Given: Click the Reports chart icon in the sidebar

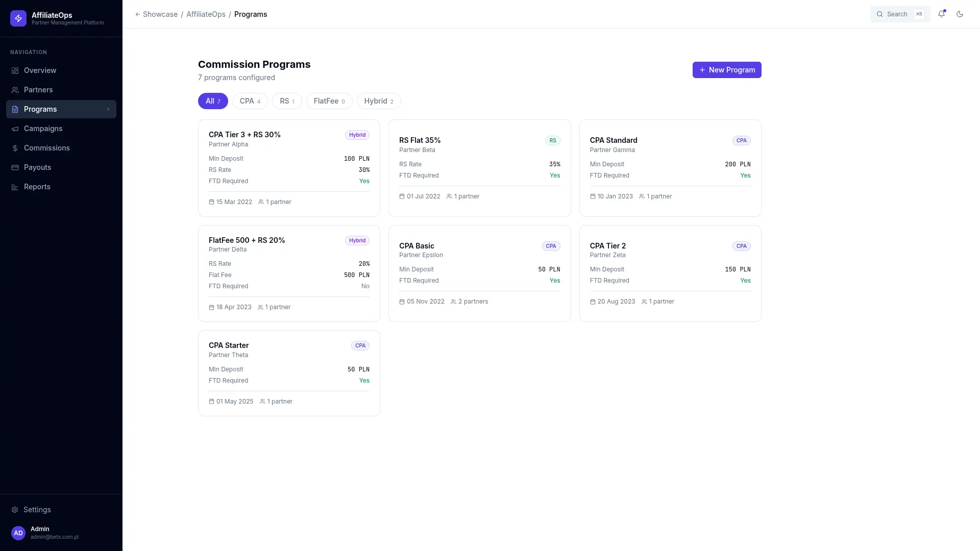Looking at the screenshot, I should 15,187.
